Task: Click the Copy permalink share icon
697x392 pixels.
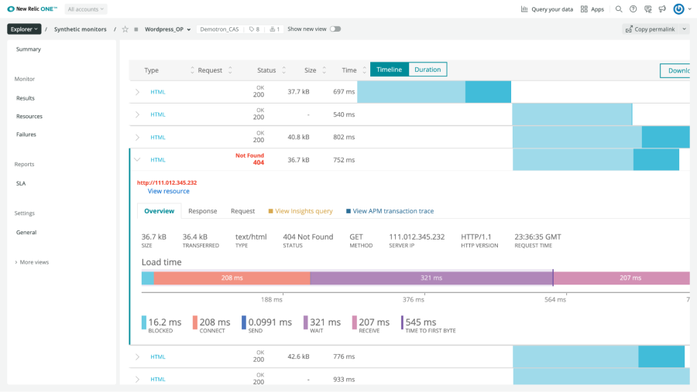Action: pos(629,29)
